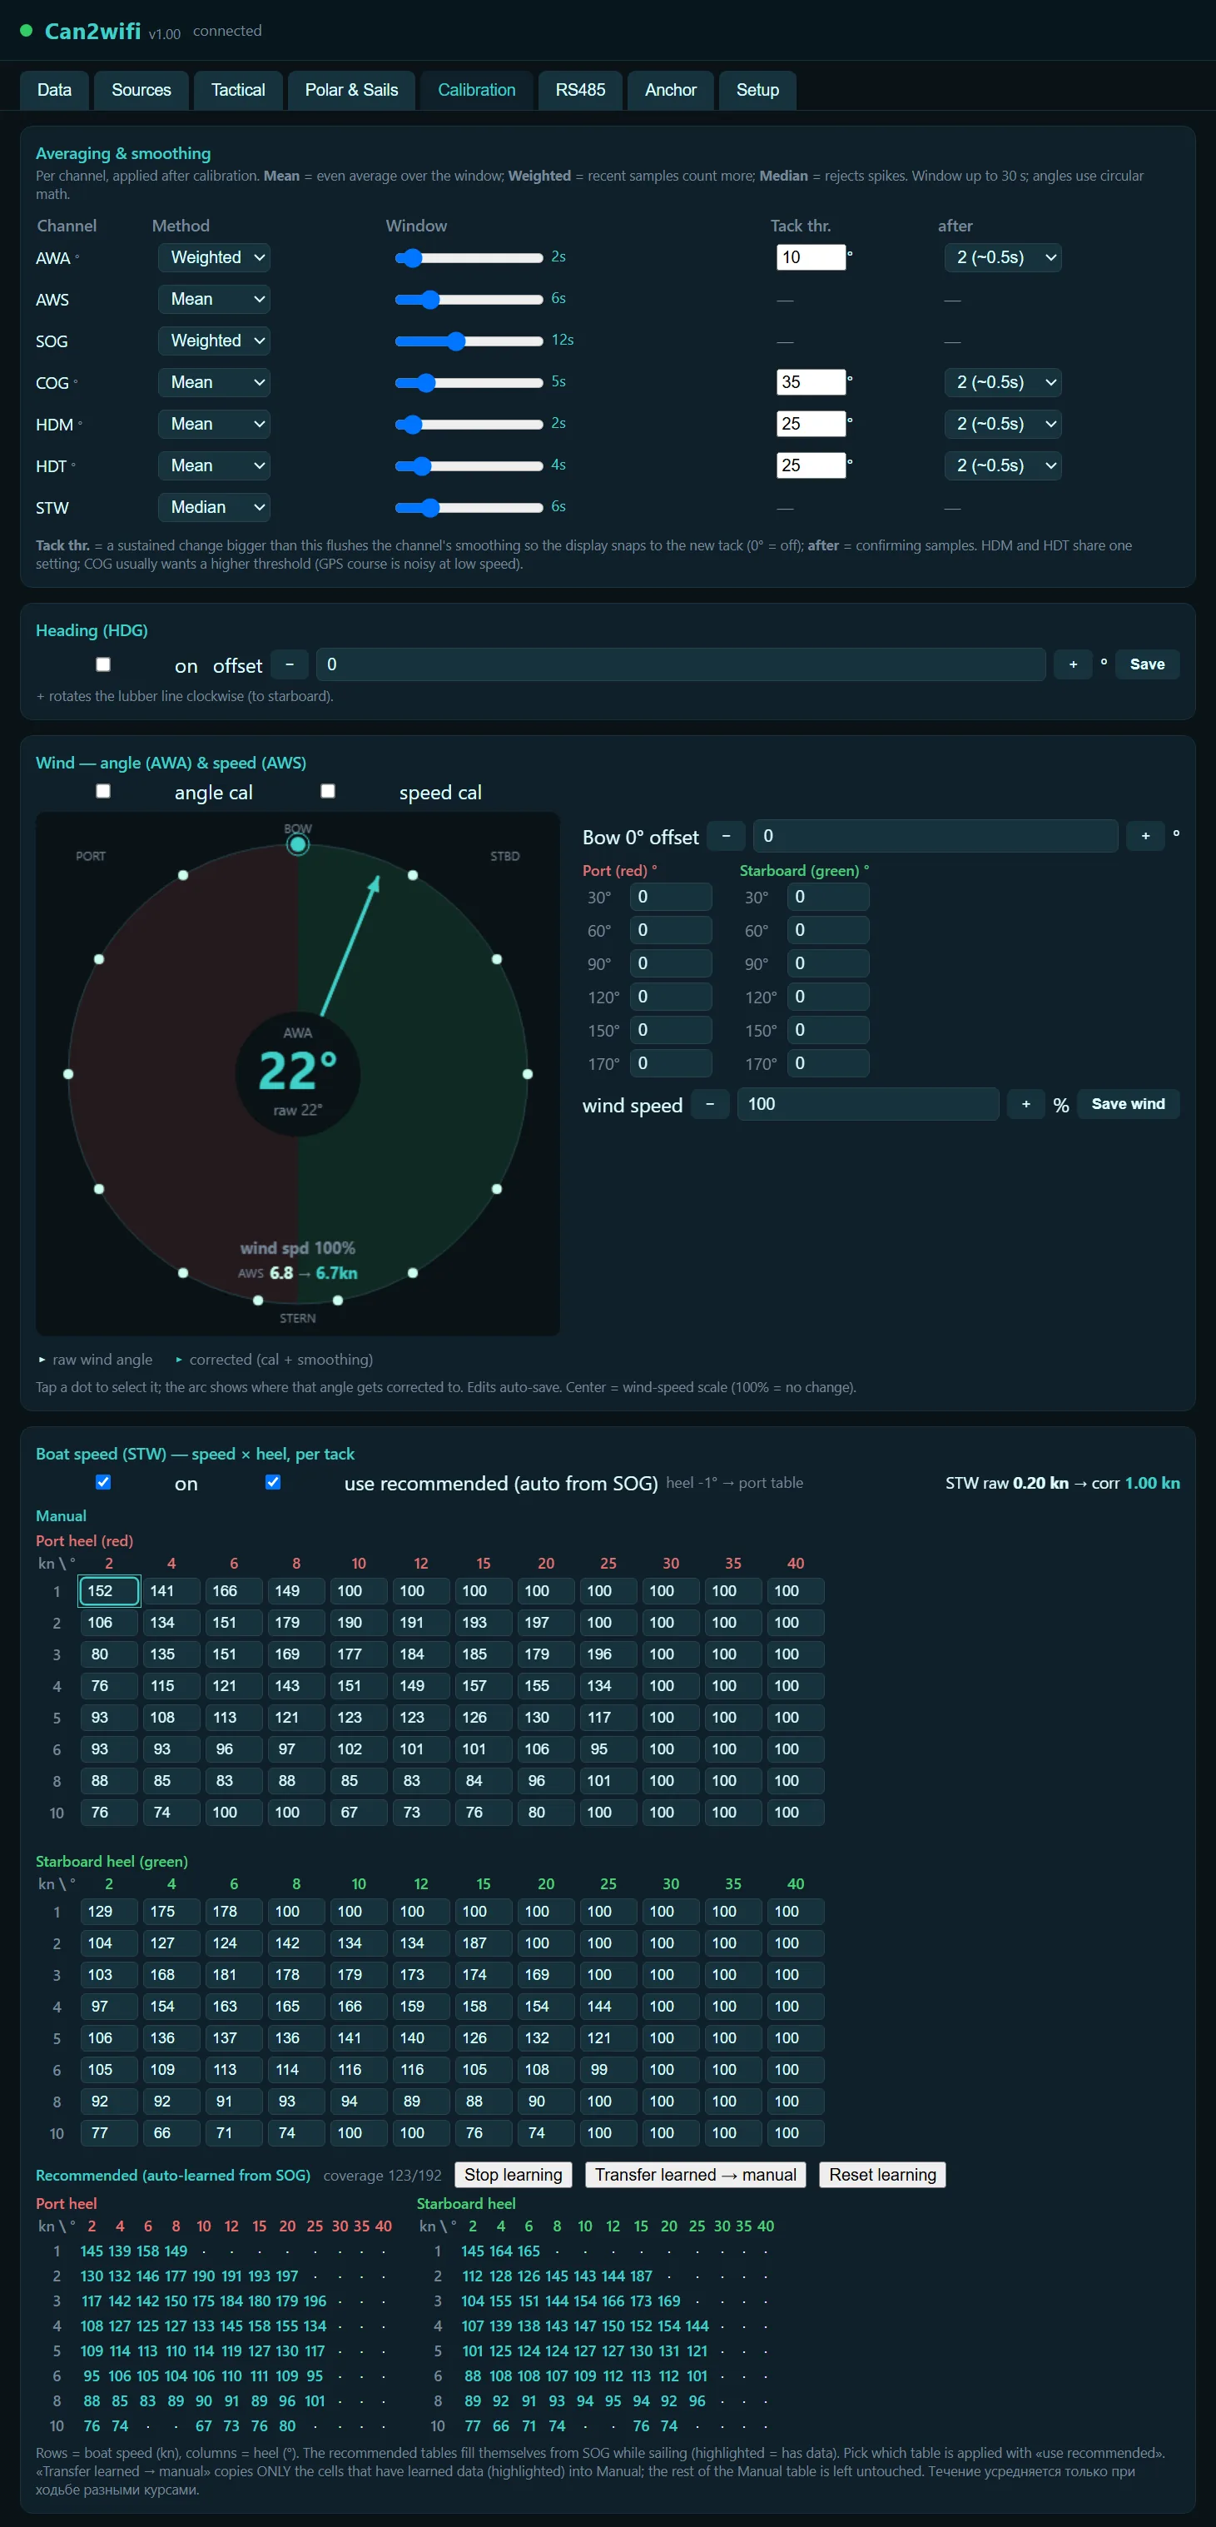Adjust the AWA window slider
The width and height of the screenshot is (1216, 2527).
click(x=469, y=258)
